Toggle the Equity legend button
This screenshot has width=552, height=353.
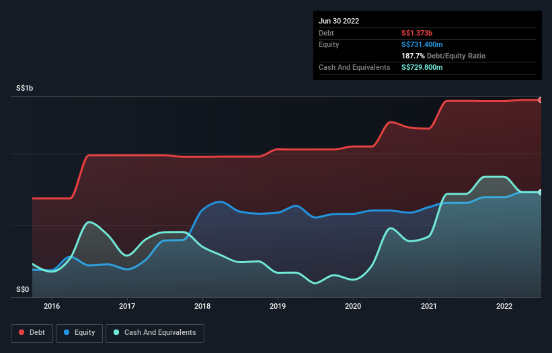[79, 333]
